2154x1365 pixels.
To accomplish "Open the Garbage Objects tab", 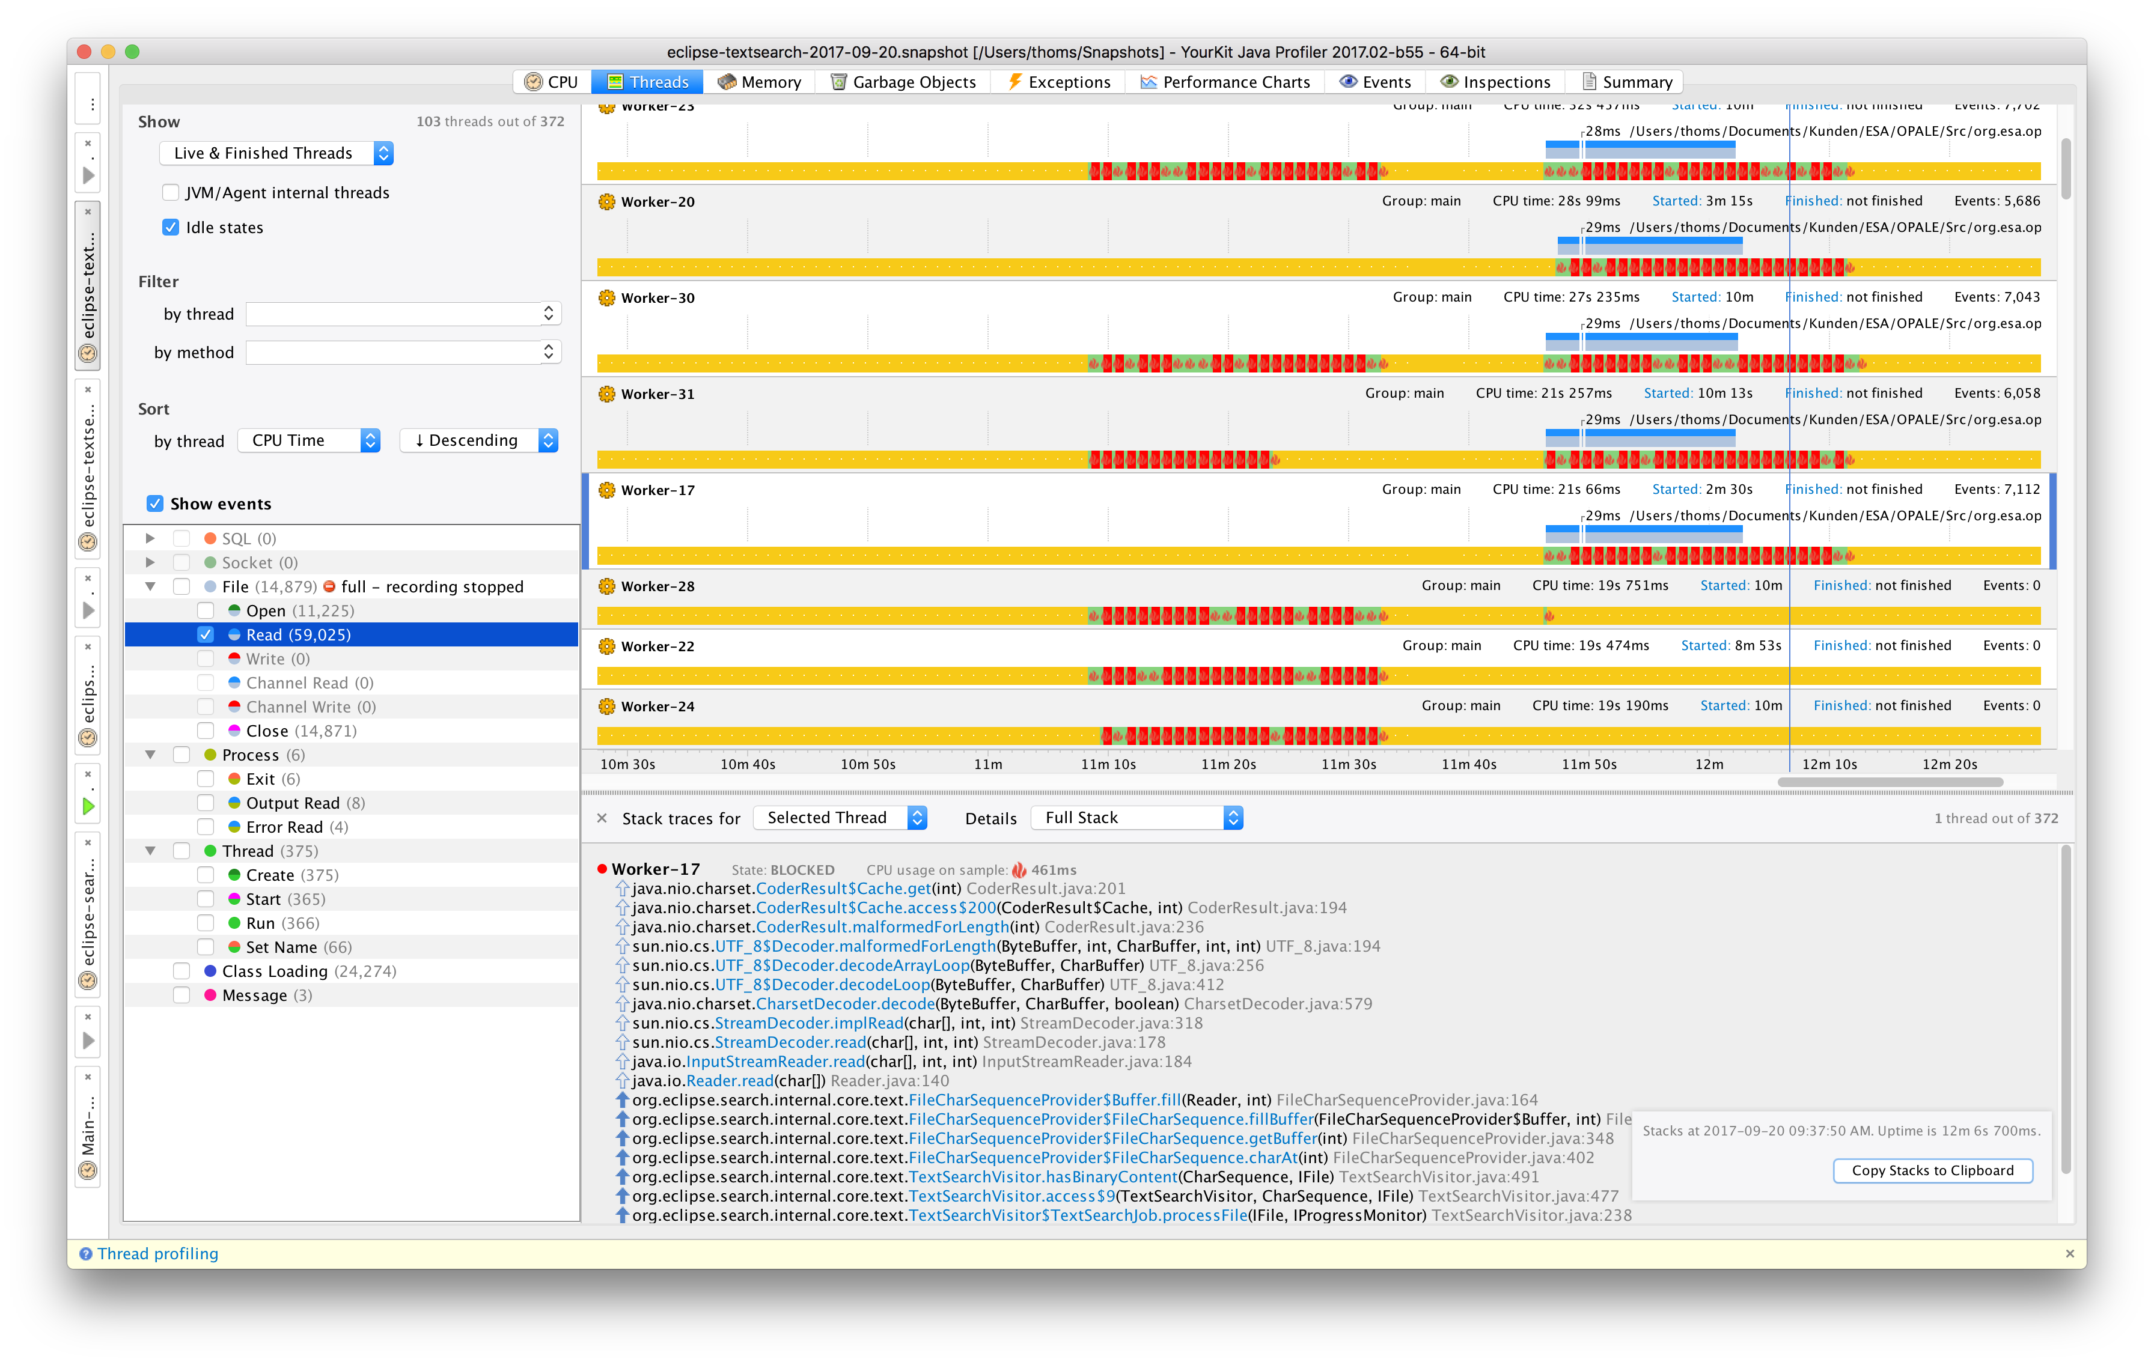I will point(903,82).
